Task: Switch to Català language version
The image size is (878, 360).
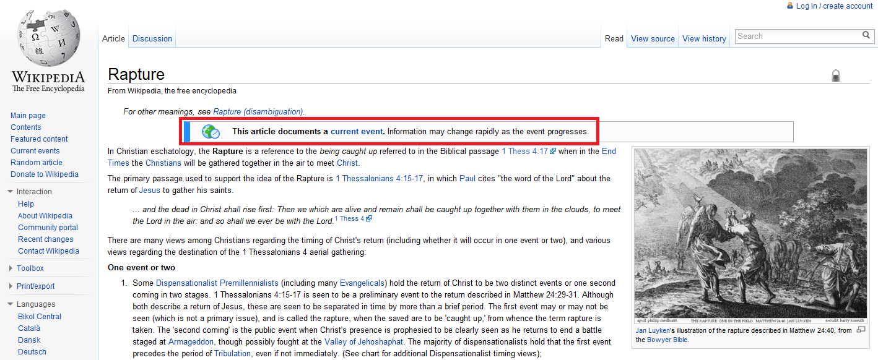Action: 29,328
